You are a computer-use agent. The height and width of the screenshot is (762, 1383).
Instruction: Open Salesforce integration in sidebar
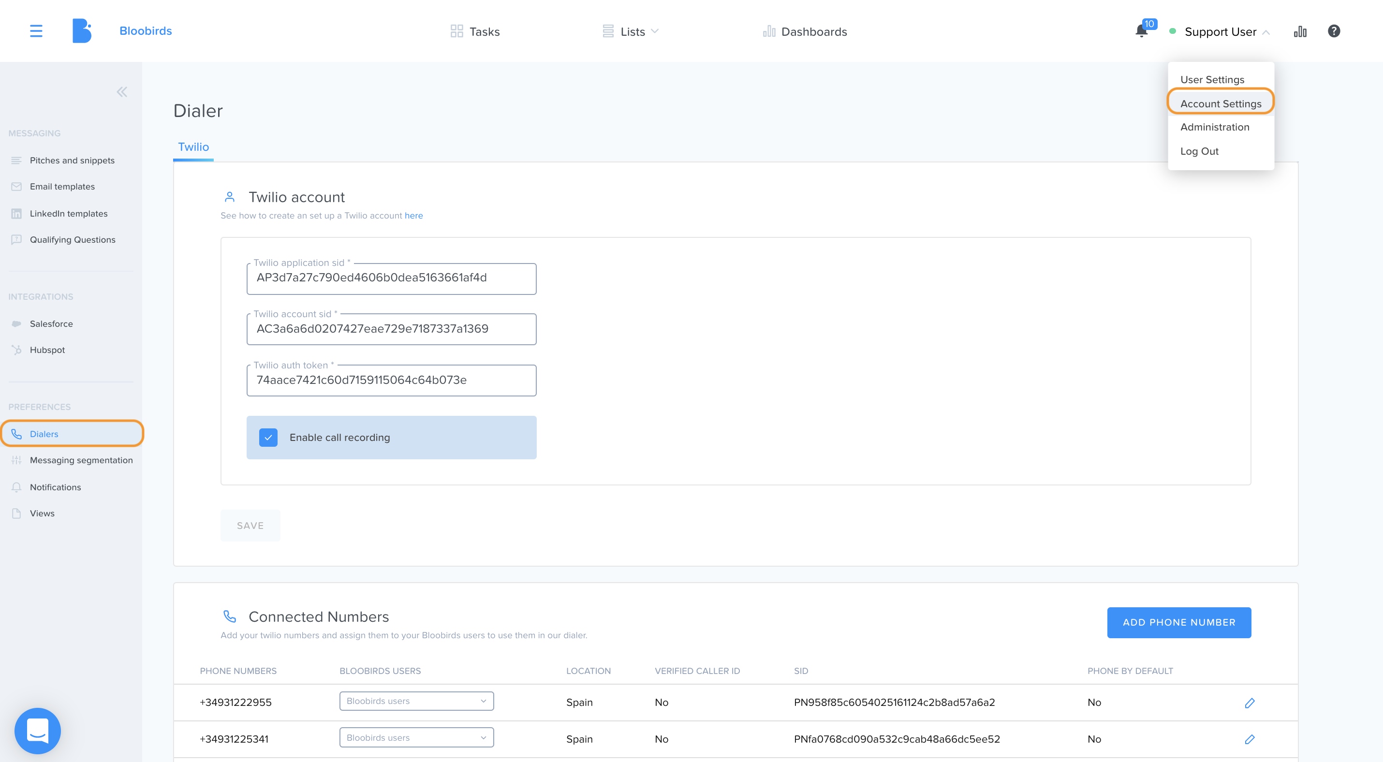point(51,323)
